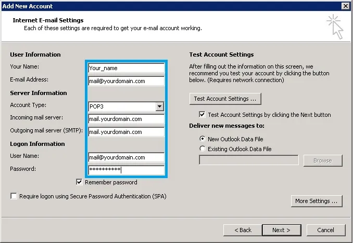Open More Settings
The image size is (353, 243).
[x=316, y=201]
